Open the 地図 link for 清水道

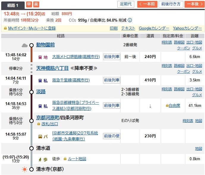coord(198,148)
